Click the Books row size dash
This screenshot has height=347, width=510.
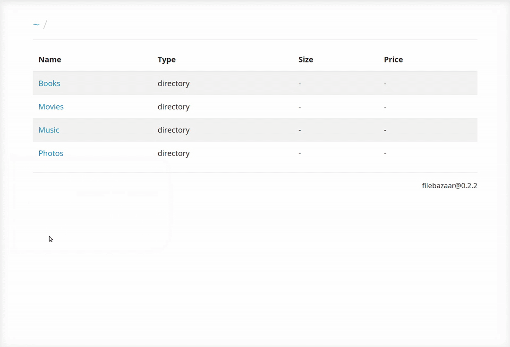pyautogui.click(x=300, y=83)
